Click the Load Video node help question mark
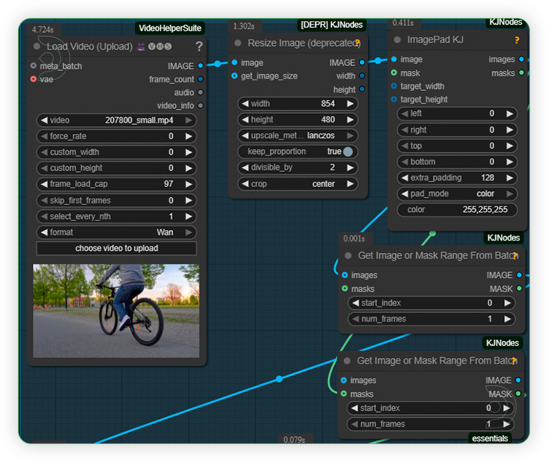The image size is (548, 462). pos(199,46)
